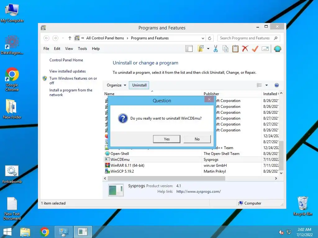Screen dimensions: 318x238
Task: Click the folder options icon
Action: 201,49
